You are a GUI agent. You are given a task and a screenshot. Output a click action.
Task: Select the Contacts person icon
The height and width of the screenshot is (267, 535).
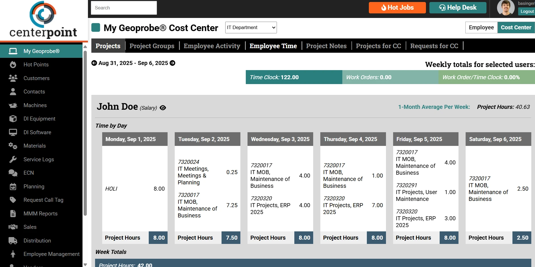coord(13,91)
